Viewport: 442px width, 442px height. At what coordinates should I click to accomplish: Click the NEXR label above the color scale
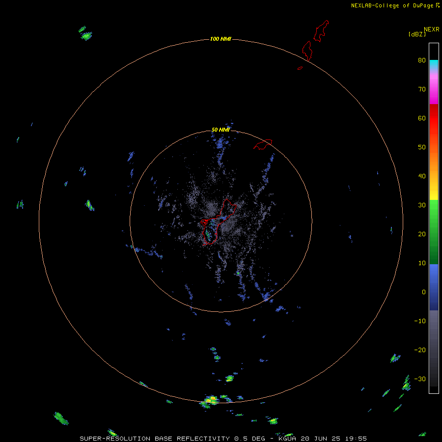coord(432,29)
